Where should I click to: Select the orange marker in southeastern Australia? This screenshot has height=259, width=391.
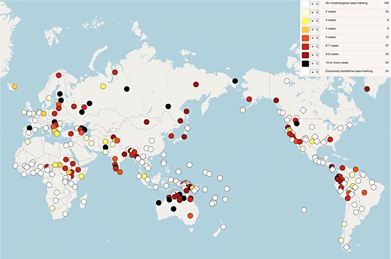[190, 216]
